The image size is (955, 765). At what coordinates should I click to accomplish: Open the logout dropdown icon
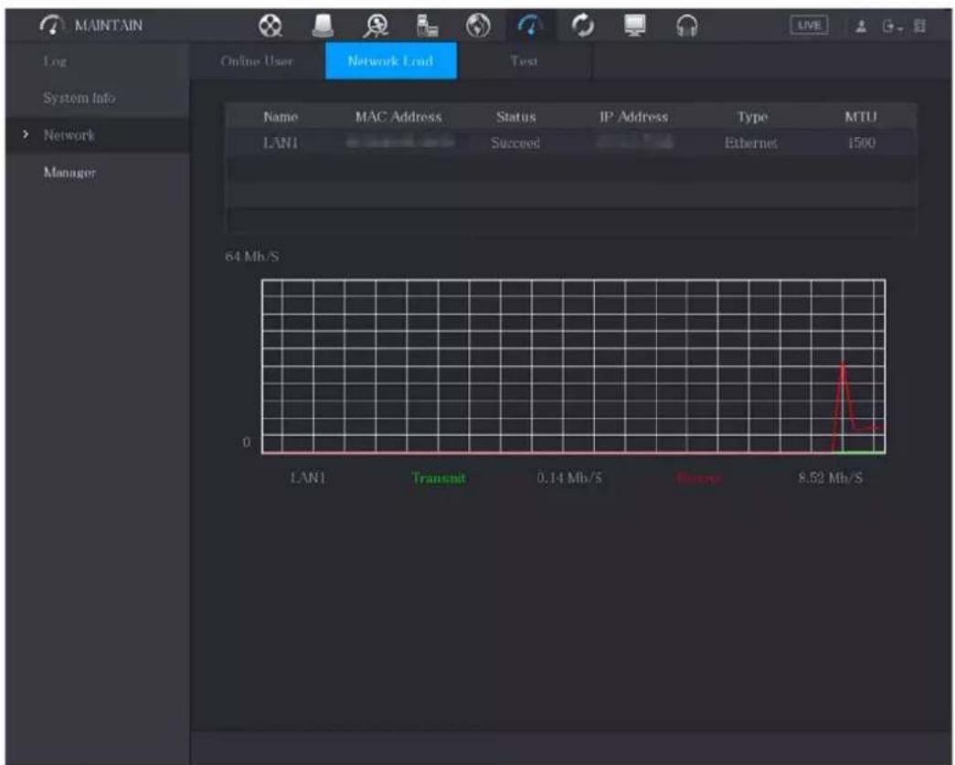tap(892, 27)
